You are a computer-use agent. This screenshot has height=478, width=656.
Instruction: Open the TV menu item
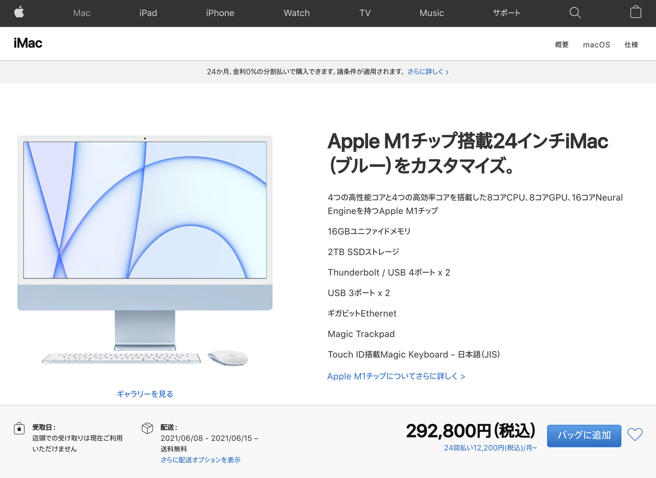click(365, 13)
